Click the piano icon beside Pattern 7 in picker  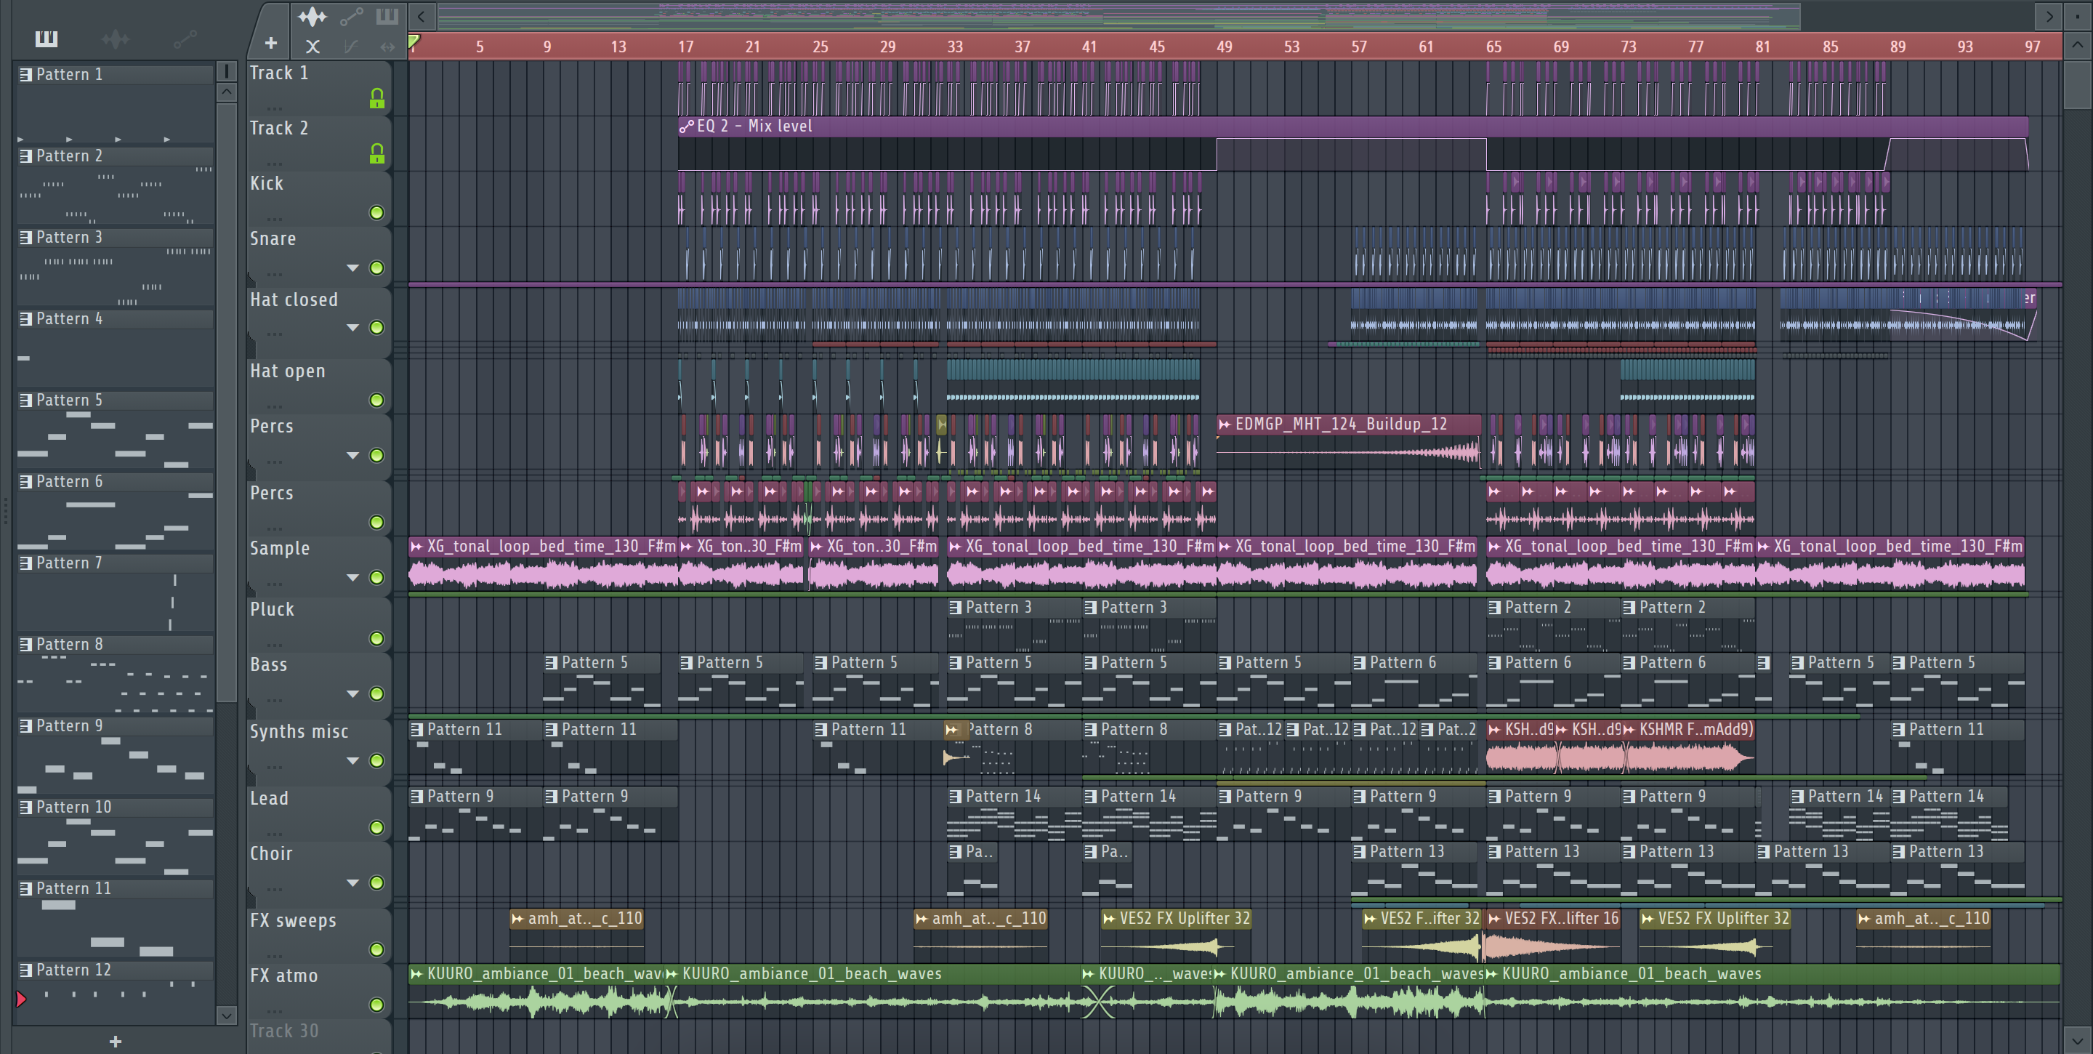point(26,563)
